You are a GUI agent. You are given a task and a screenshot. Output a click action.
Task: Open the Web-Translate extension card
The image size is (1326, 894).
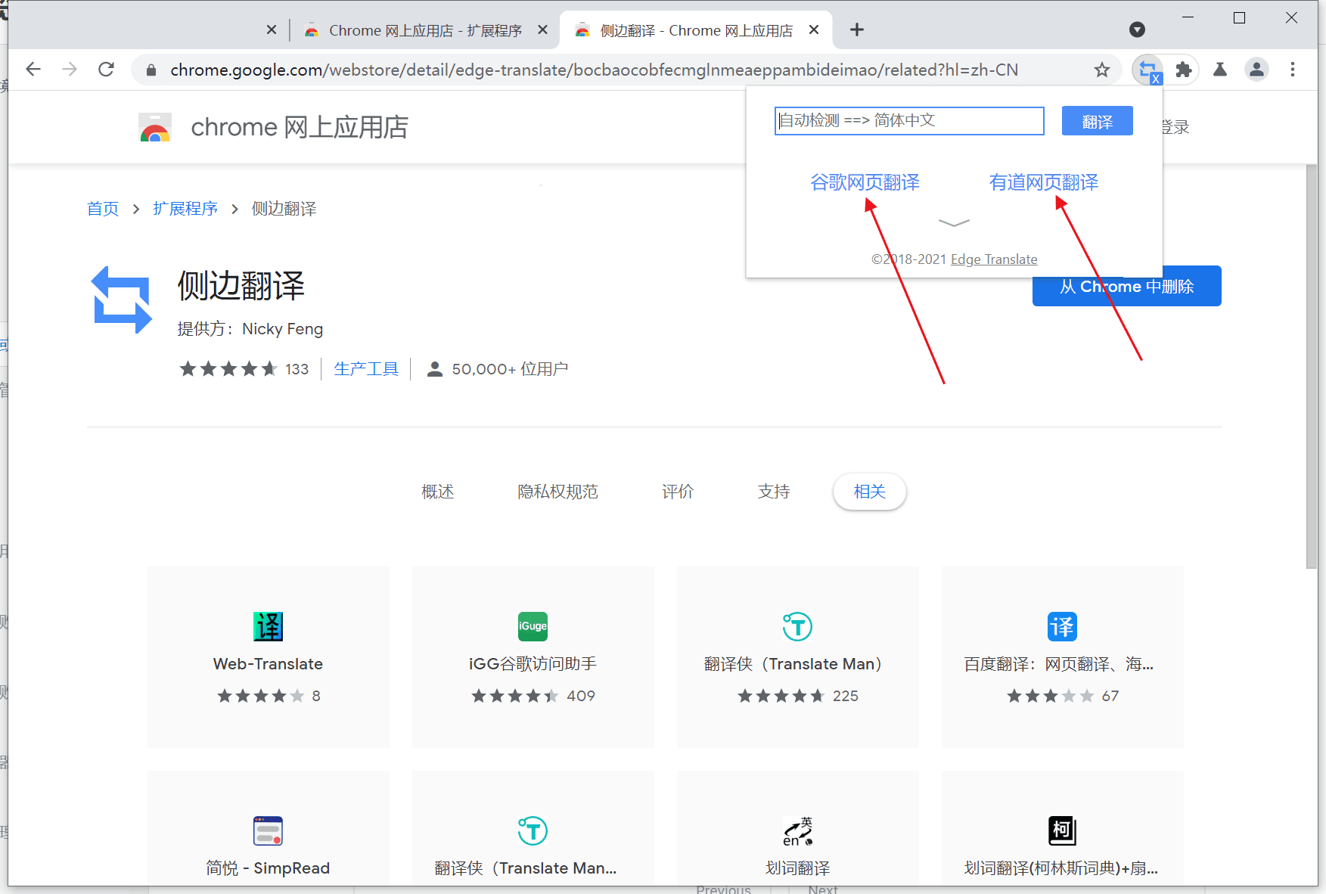tap(269, 657)
